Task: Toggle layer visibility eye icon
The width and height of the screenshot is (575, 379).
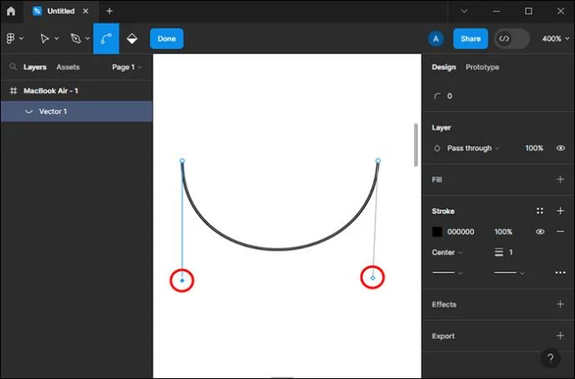Action: 560,148
